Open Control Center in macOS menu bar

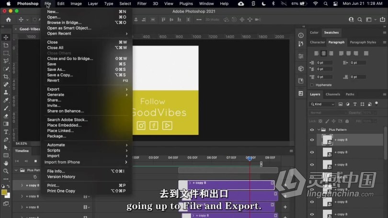coord(335,4)
